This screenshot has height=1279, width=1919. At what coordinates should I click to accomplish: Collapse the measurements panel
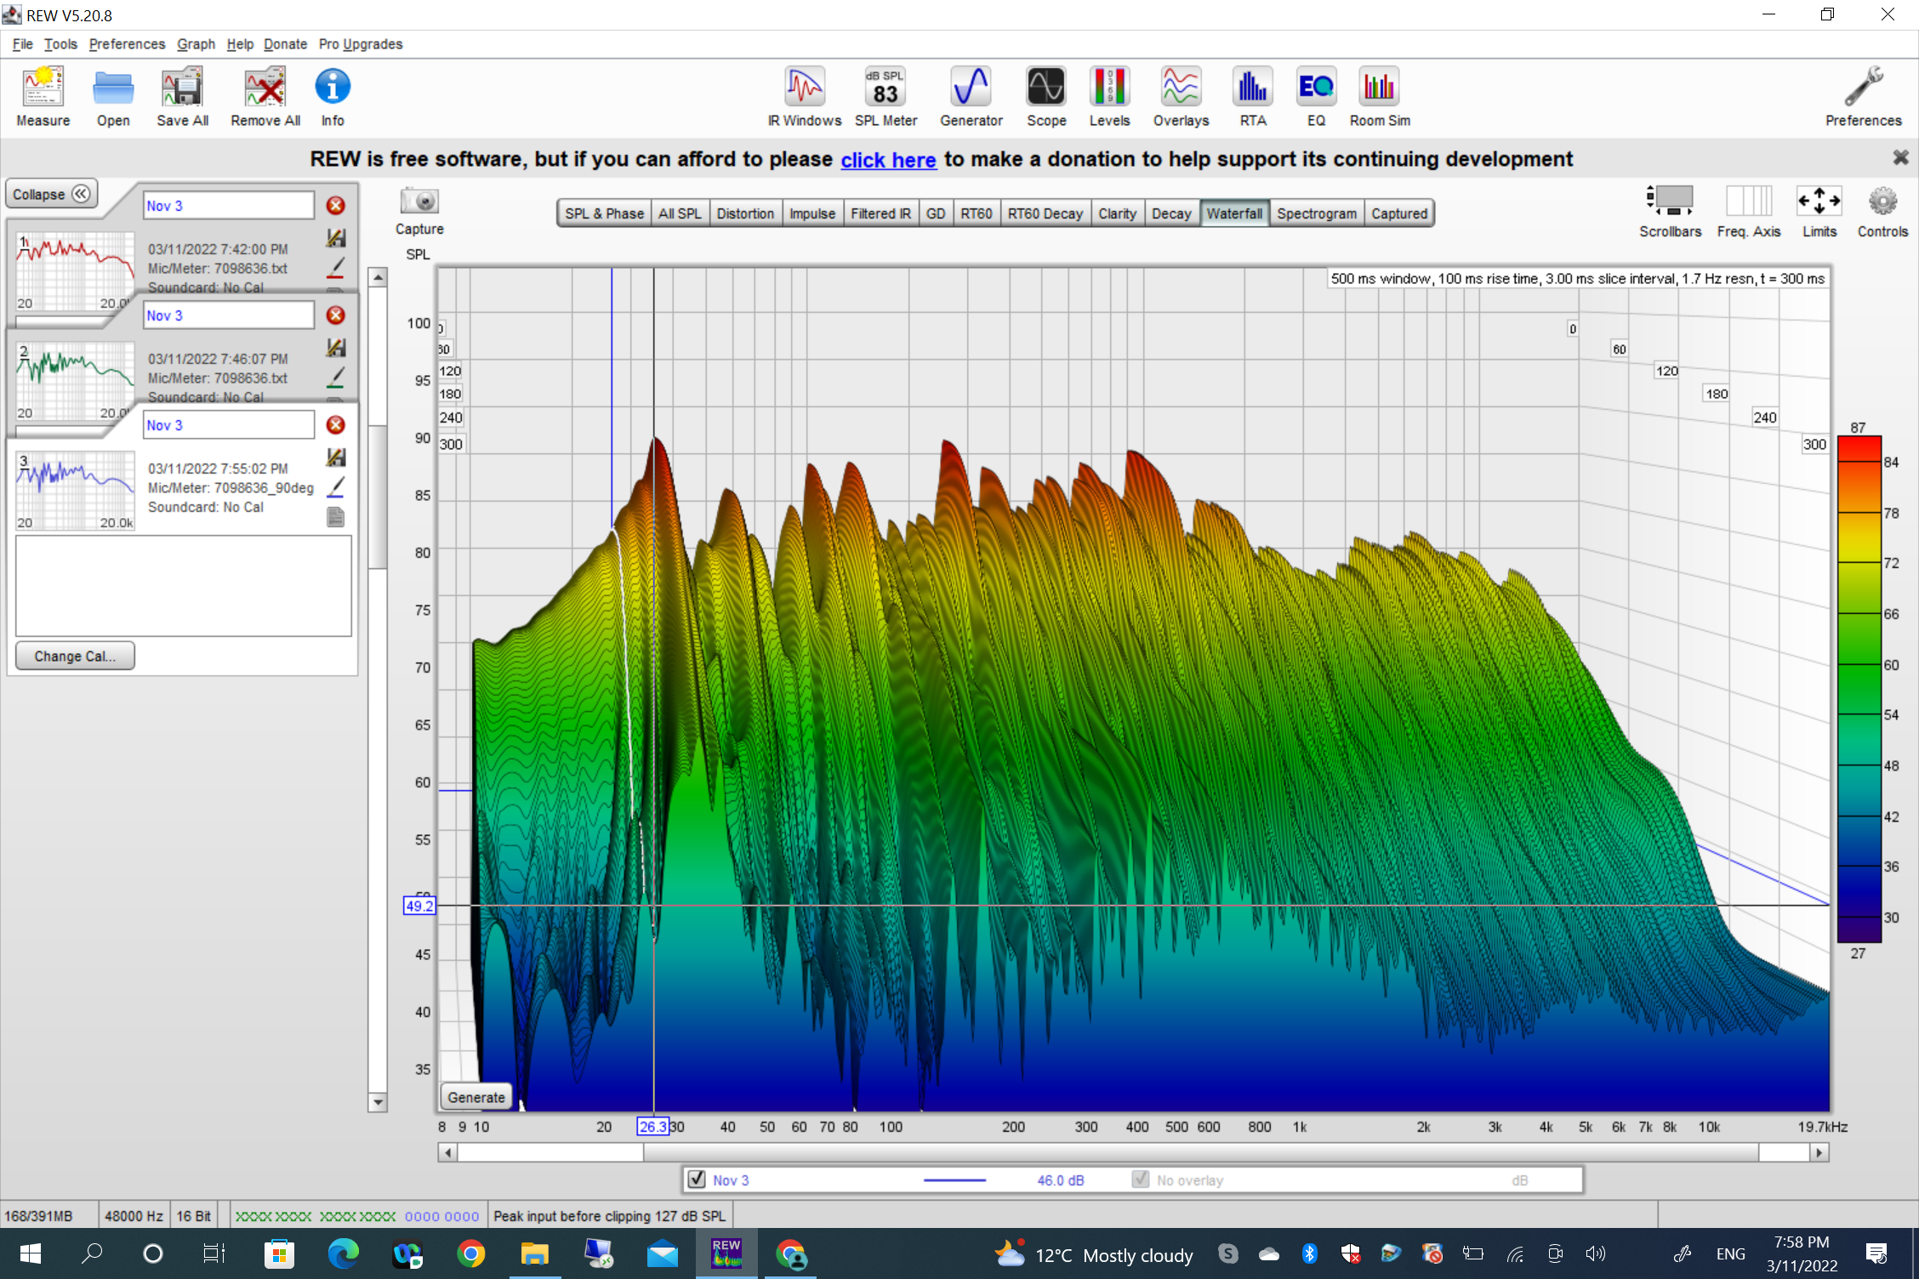pyautogui.click(x=51, y=194)
